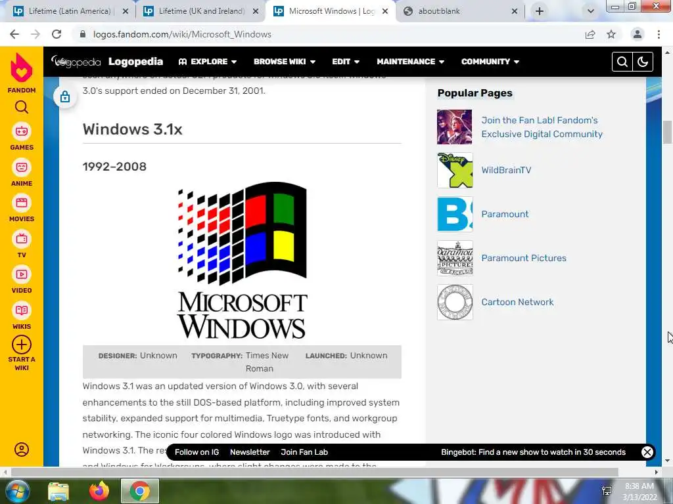Toggle dark mode with the moon icon

pos(643,62)
